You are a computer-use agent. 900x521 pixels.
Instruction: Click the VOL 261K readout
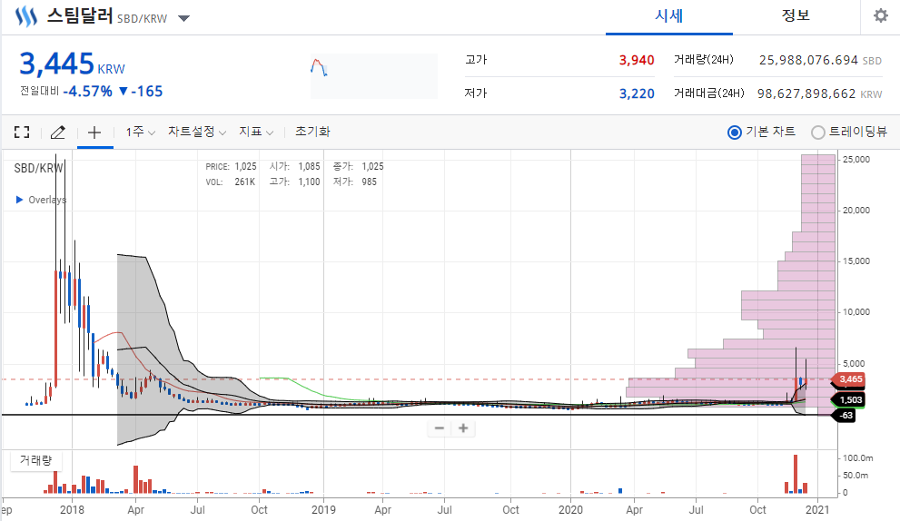(x=230, y=182)
